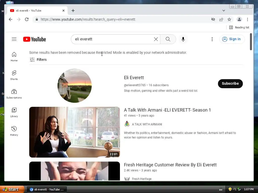Click the Fresh Heritage channel avatar icon
258x193 pixels.
(x=127, y=179)
